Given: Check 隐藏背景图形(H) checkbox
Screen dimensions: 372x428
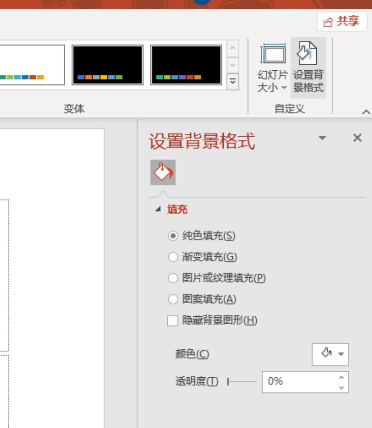Looking at the screenshot, I should [x=173, y=321].
